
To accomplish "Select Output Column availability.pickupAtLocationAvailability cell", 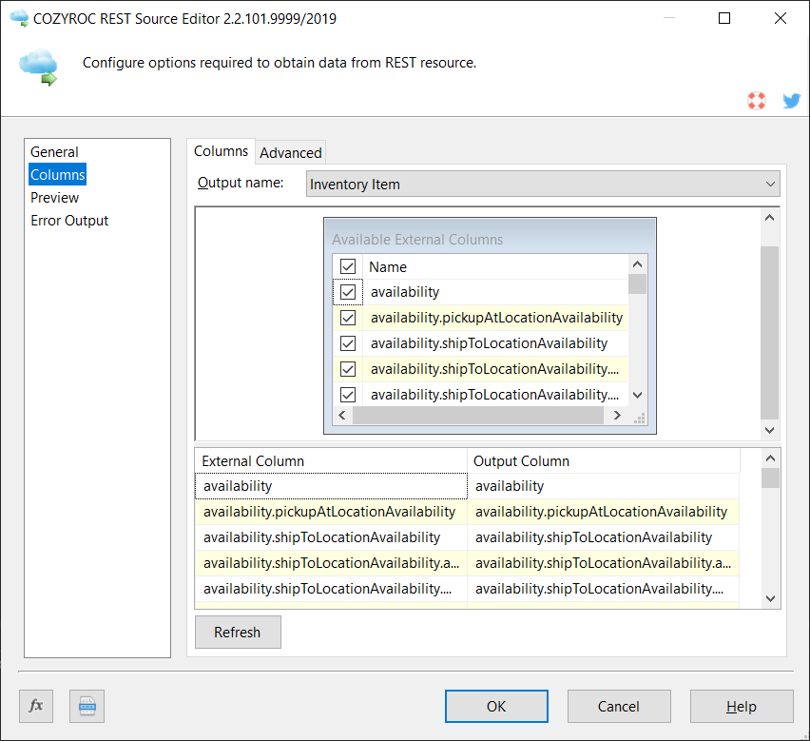I will point(604,512).
